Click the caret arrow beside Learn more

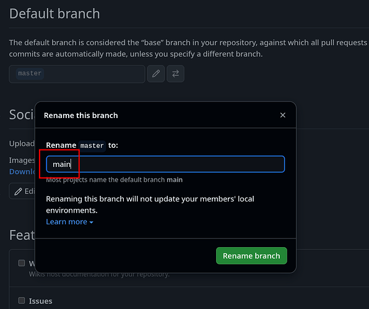(x=91, y=222)
